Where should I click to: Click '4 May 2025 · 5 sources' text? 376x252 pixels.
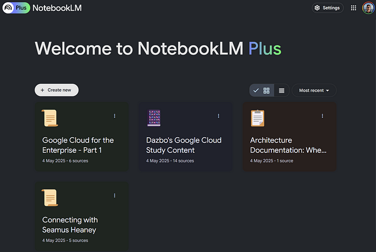click(x=65, y=241)
